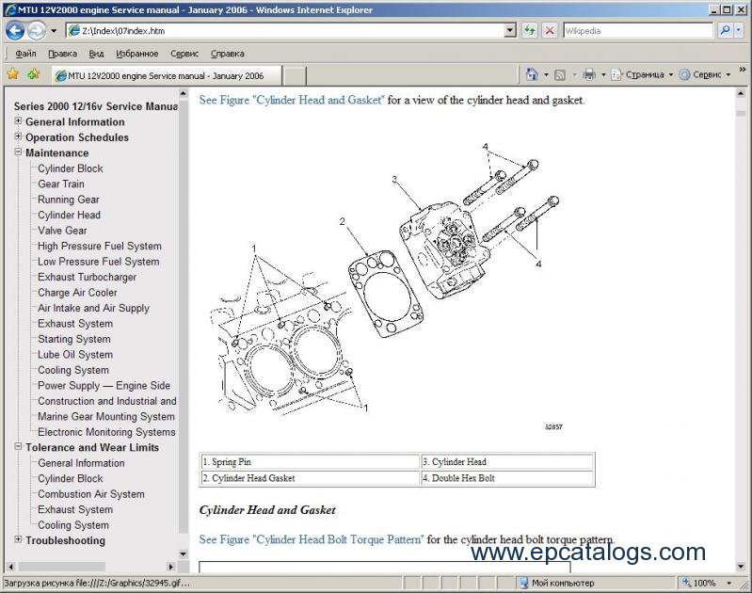The height and width of the screenshot is (593, 752).
Task: Open the Сервис menu in menu bar
Action: 184,54
